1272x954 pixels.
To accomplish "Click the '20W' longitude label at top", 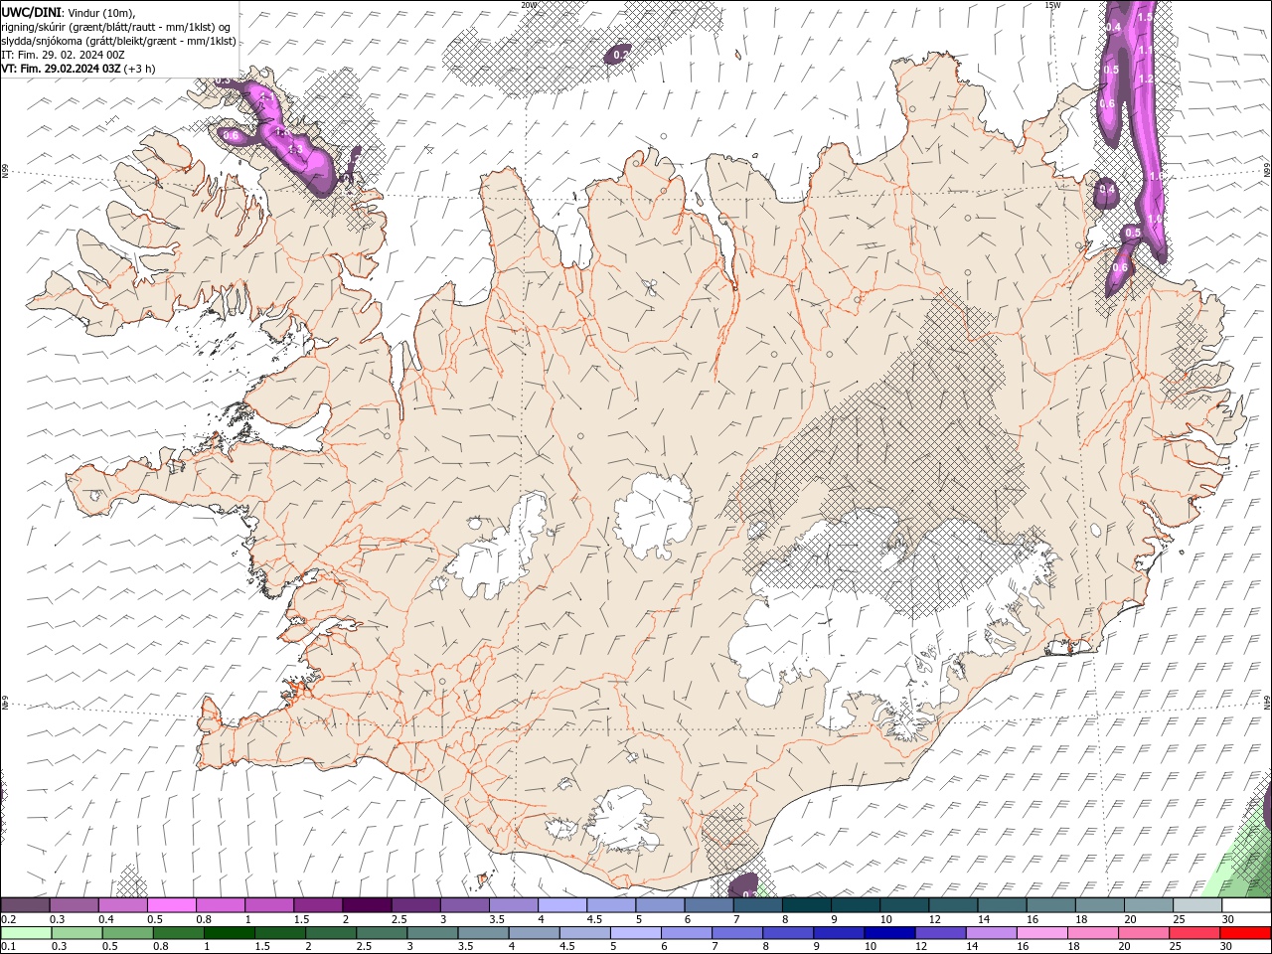I will point(528,4).
